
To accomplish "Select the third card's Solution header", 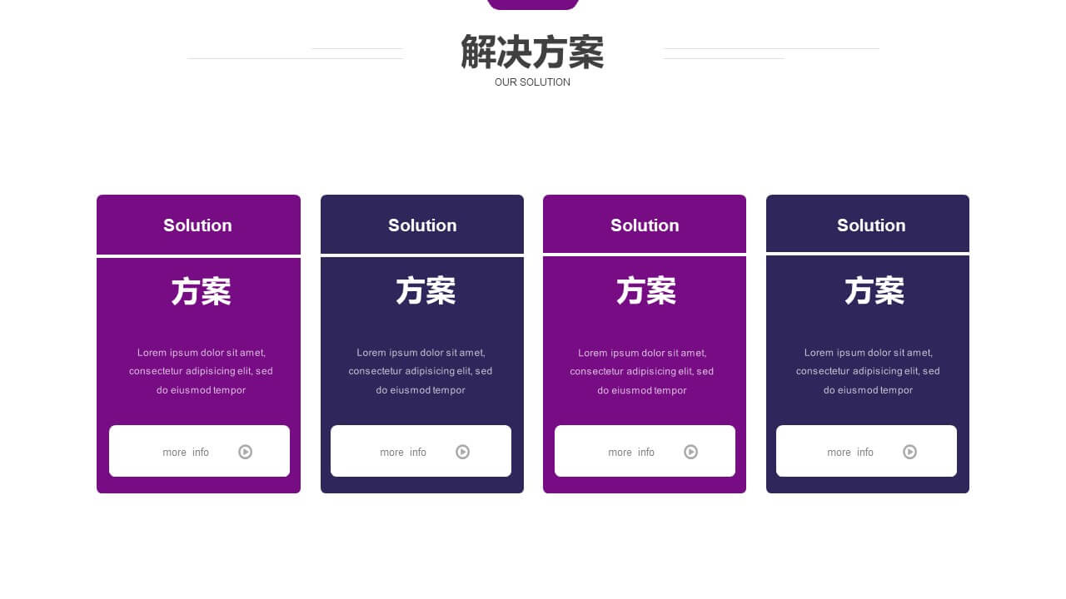I will pos(645,225).
